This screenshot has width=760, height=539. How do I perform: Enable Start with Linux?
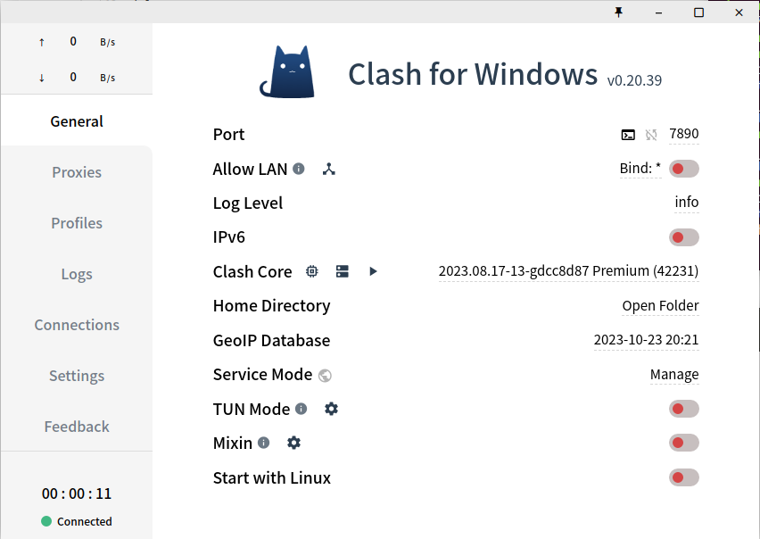683,477
